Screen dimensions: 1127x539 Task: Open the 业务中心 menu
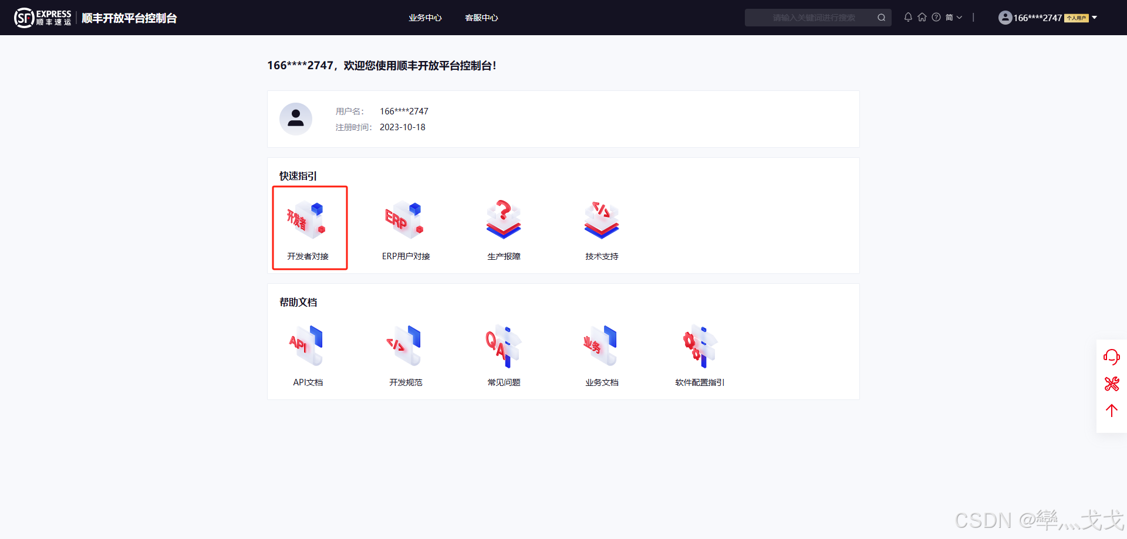[425, 18]
